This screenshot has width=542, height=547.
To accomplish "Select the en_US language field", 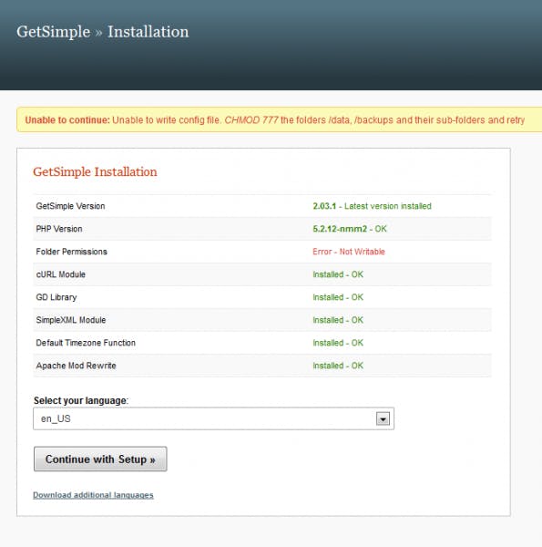I will click(x=214, y=418).
